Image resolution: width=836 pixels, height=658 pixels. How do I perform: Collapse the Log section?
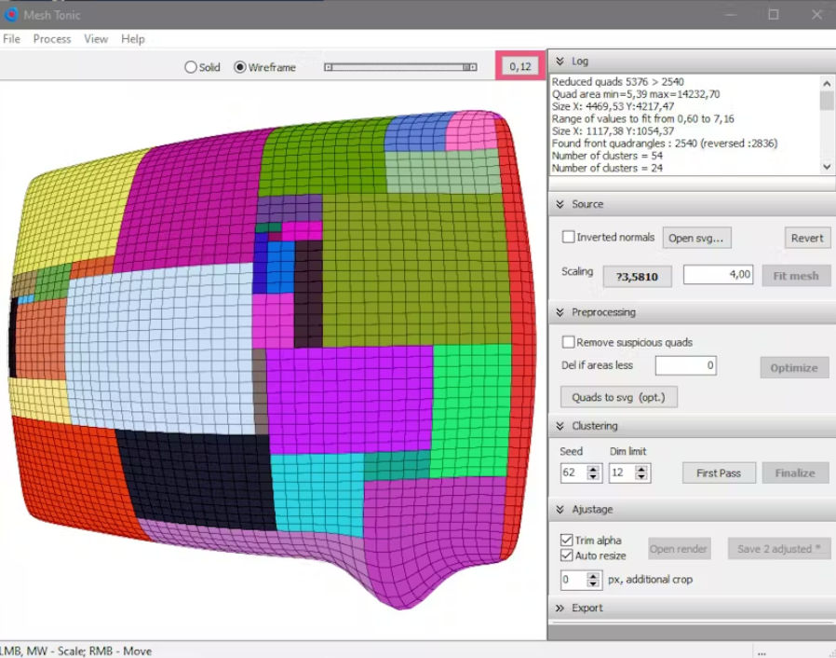coord(560,62)
